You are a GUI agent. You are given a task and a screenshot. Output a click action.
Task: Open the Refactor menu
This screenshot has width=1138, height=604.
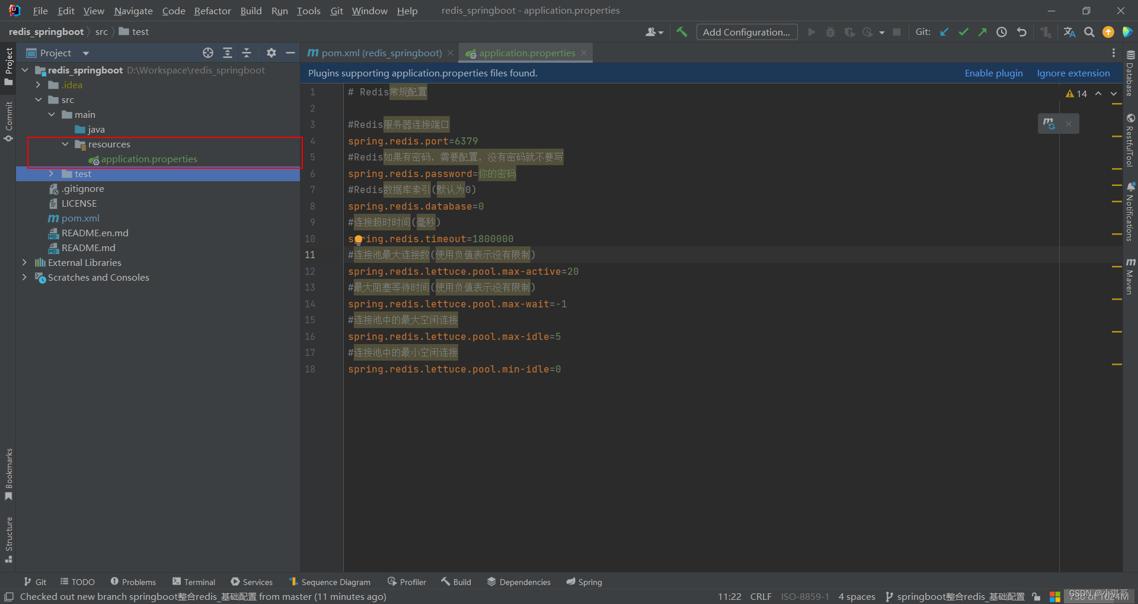point(212,11)
